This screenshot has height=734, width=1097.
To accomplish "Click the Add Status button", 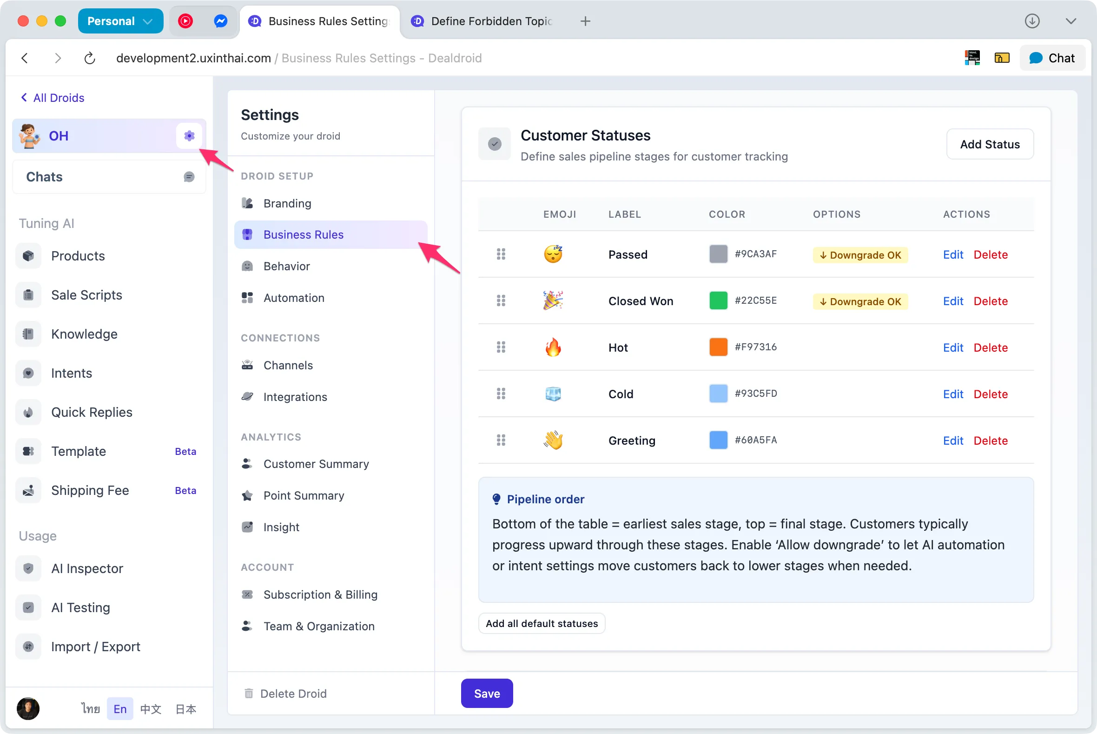I will [990, 144].
